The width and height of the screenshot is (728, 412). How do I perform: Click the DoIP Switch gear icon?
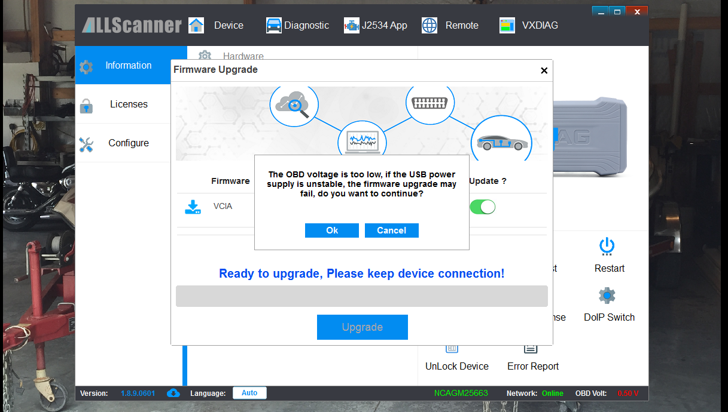coord(607,296)
